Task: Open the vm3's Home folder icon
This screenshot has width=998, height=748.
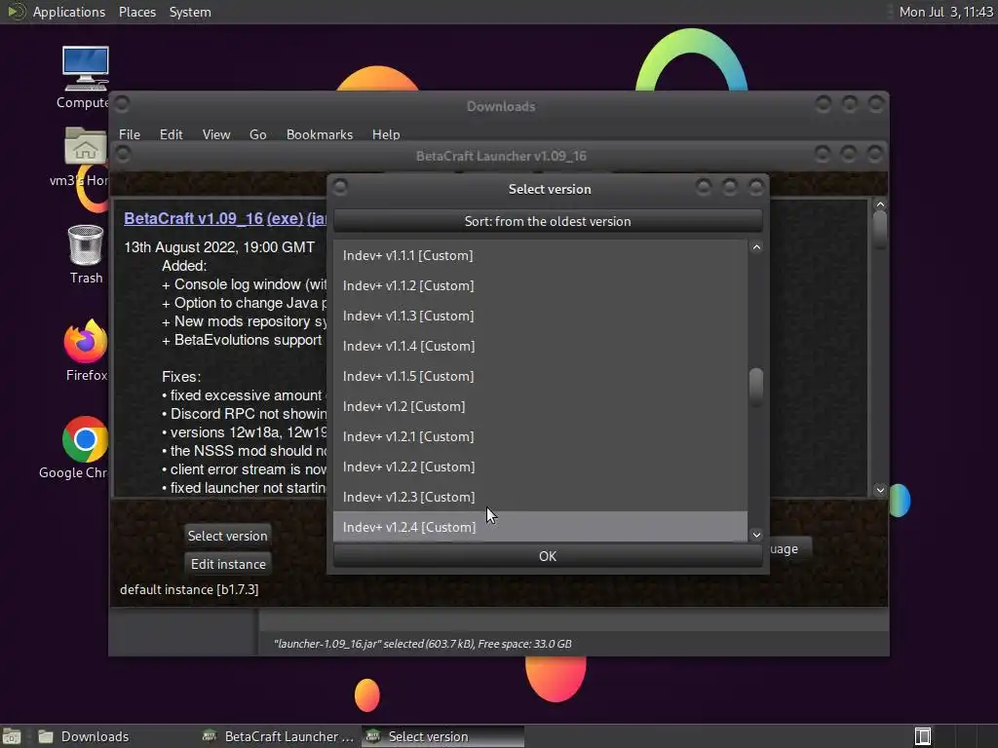Action: tap(86, 146)
